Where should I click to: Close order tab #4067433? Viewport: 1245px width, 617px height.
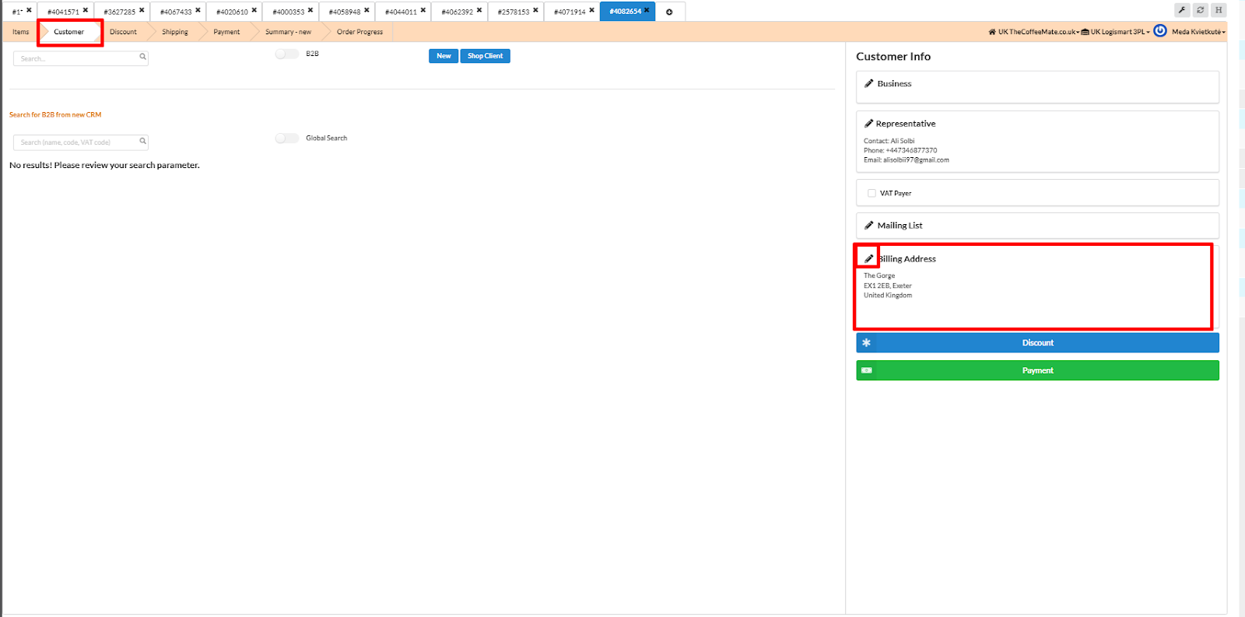(198, 10)
